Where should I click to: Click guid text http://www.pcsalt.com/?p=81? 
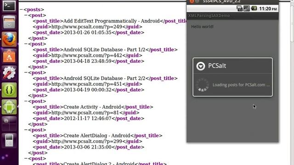(85, 113)
